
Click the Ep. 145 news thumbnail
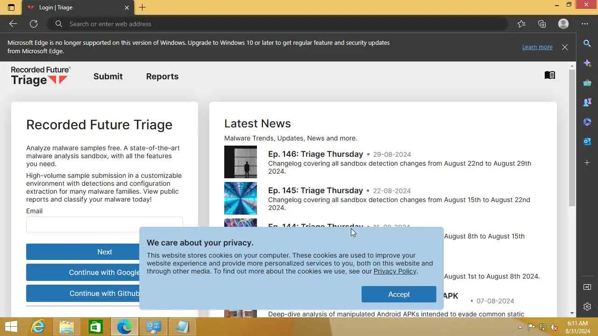click(x=241, y=198)
